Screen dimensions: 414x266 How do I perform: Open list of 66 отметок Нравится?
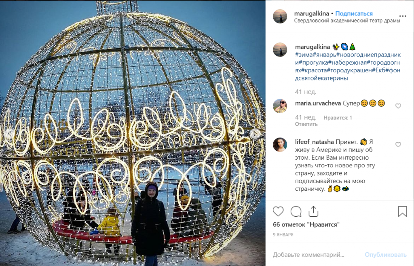[306, 225]
